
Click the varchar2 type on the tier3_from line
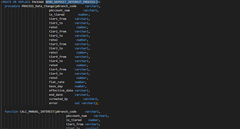[x=82, y=44]
